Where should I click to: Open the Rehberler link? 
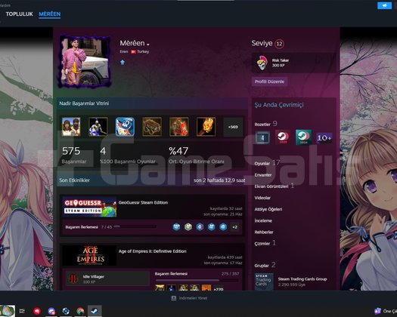point(264,232)
